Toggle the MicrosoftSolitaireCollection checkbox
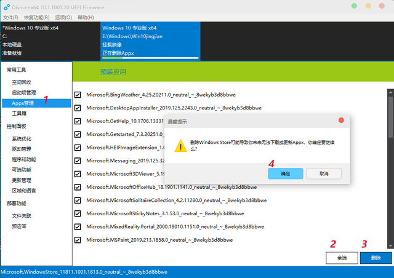The height and width of the screenshot is (278, 394). tap(78, 201)
